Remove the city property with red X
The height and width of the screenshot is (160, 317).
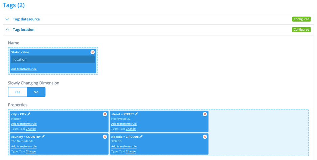[x=105, y=114]
